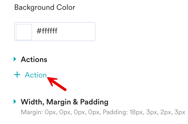Click the gray margin and padding summary line
The height and width of the screenshot is (124, 188).
pyautogui.click(x=103, y=112)
